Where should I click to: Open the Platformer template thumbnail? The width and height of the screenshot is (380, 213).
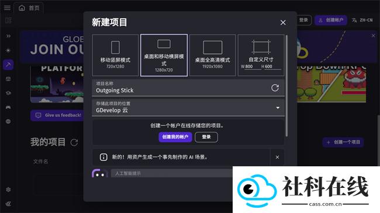pos(57,84)
